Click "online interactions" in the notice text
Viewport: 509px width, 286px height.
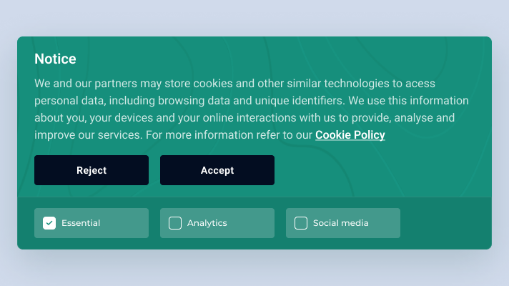(249, 117)
